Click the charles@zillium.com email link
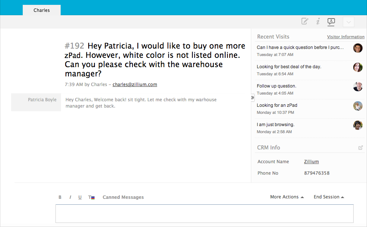Viewport: 367px width, 227px height. [135, 85]
